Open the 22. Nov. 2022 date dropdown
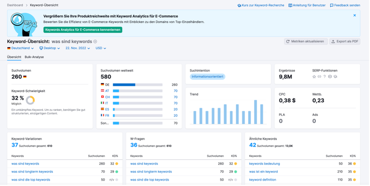 (77, 48)
